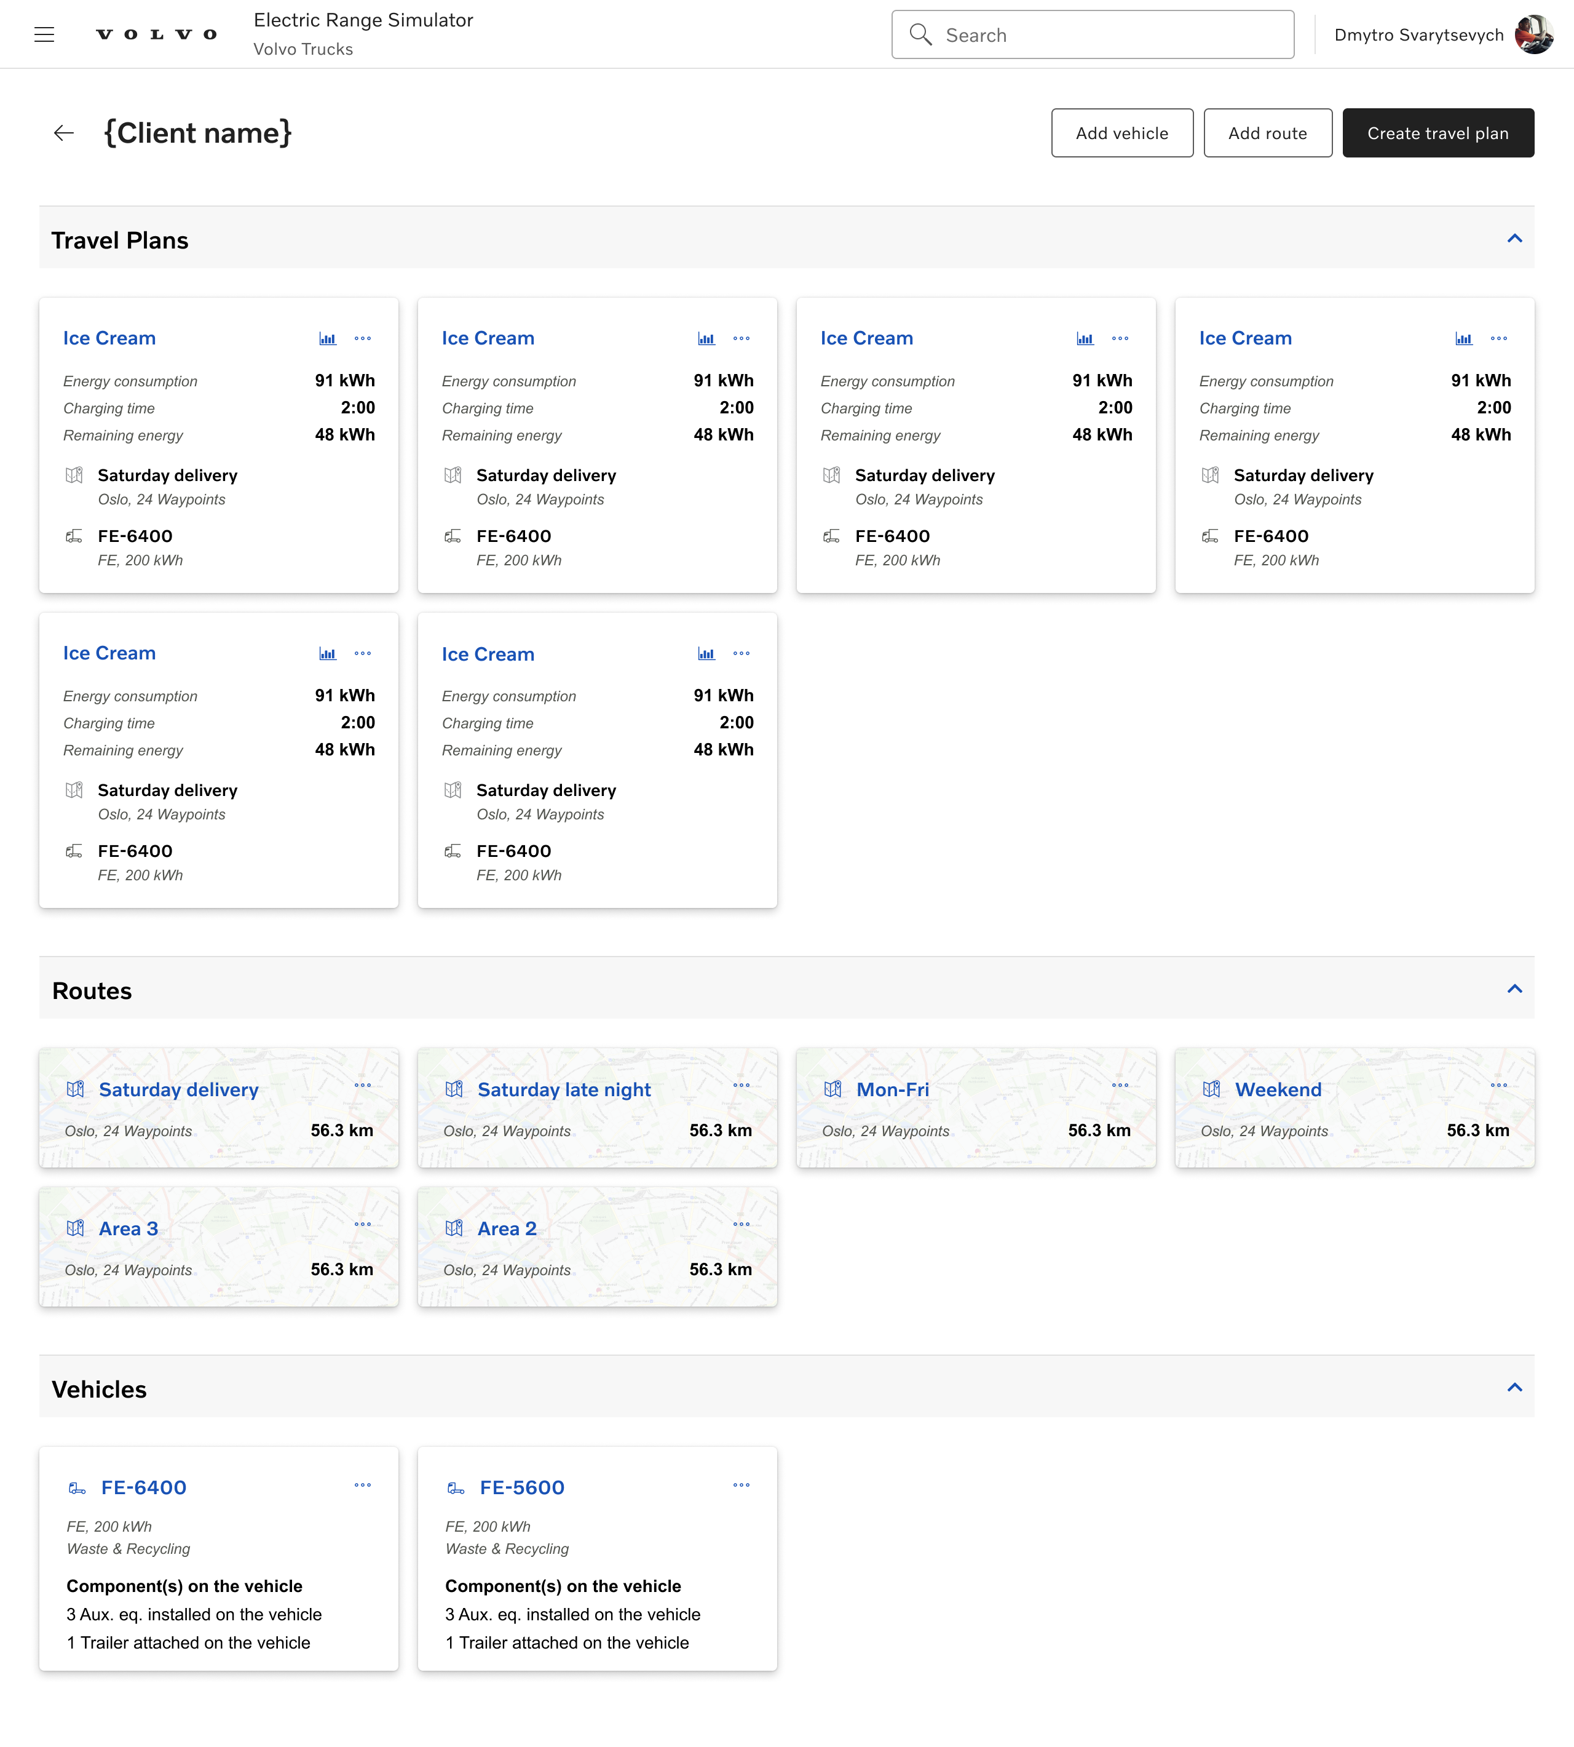Click the map icon beside Weekend route
Image resolution: width=1574 pixels, height=1747 pixels.
click(1211, 1089)
